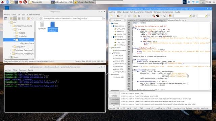The height and width of the screenshot is (121, 216).
Task: Switch file manager to thumbnail view
Action: [x=15, y=18]
